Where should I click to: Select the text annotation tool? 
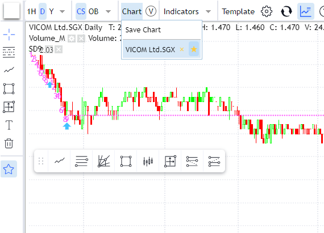(9, 125)
